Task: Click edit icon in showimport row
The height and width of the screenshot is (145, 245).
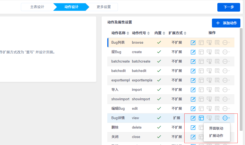Action: click(x=193, y=99)
